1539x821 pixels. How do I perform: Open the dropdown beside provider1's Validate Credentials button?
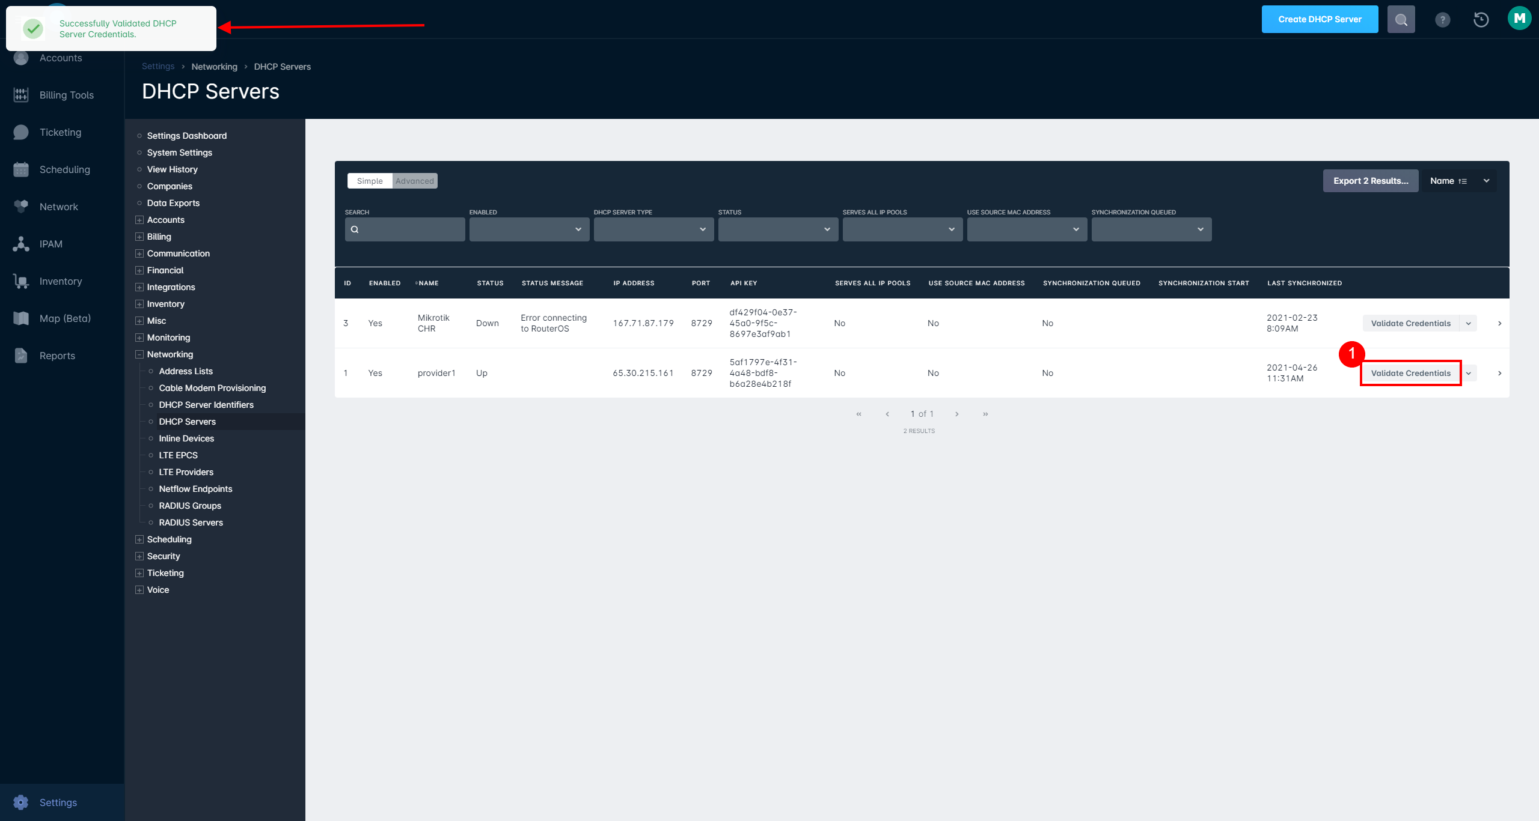pos(1469,372)
